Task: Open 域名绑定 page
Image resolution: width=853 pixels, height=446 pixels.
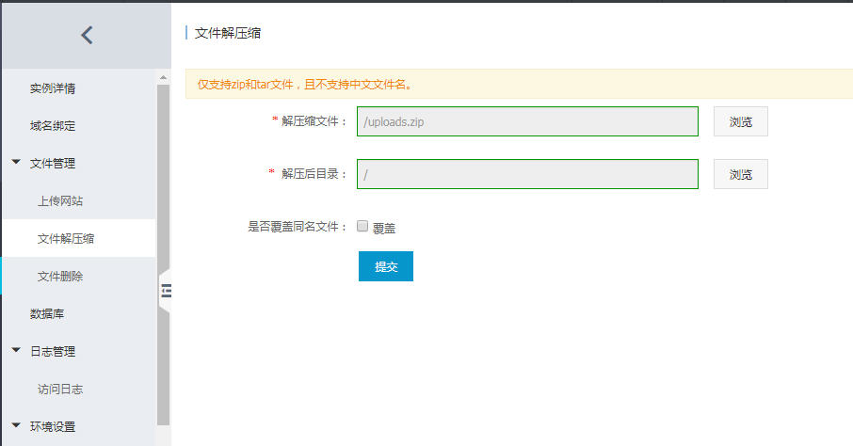Action: (53, 126)
